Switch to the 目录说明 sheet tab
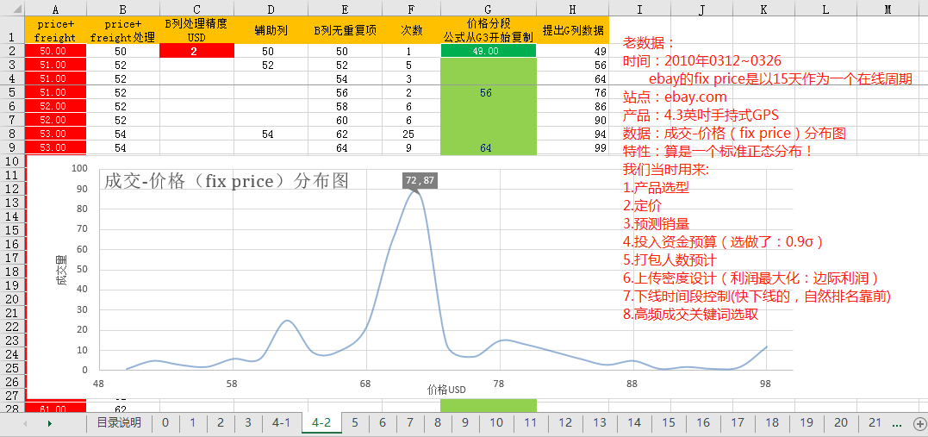 119,423
